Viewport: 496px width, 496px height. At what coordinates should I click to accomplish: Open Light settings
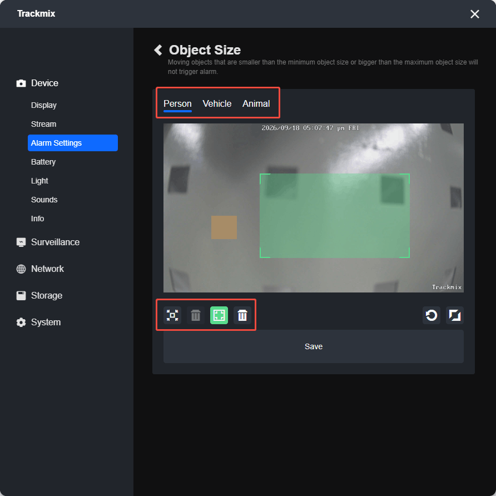tap(39, 181)
